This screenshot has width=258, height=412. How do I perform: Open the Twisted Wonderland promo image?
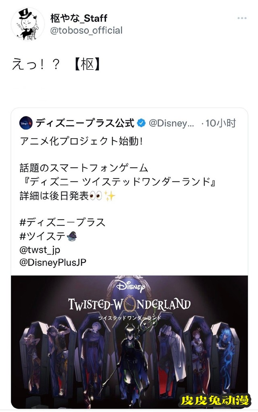(129, 342)
